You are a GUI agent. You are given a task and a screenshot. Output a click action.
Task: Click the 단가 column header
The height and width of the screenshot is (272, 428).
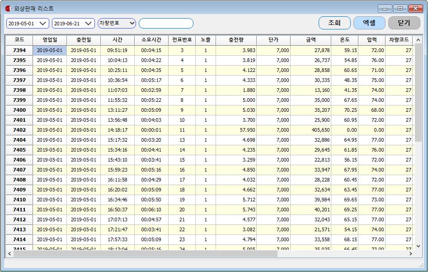coord(273,40)
